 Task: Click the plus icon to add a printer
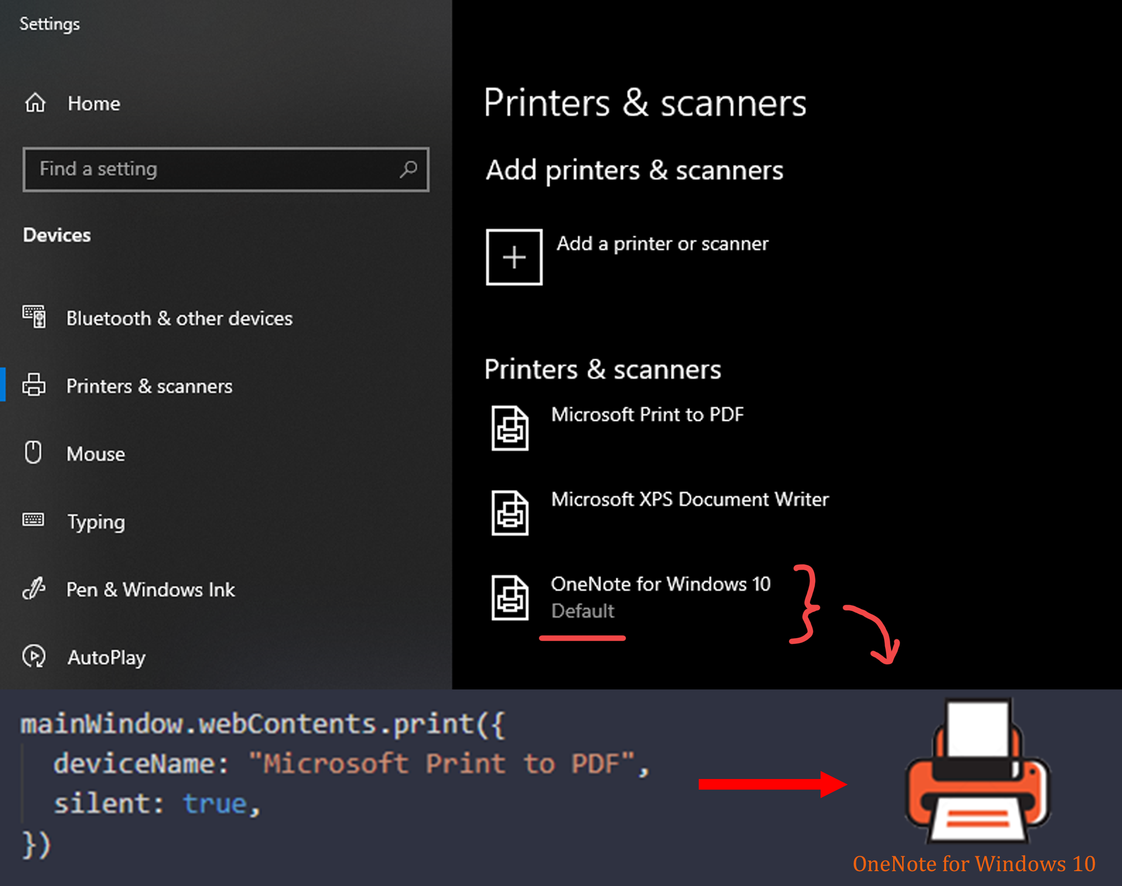pos(514,256)
